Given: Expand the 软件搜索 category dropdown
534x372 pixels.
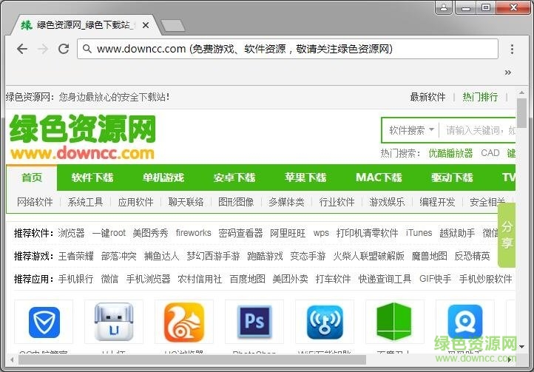Looking at the screenshot, I should 411,130.
